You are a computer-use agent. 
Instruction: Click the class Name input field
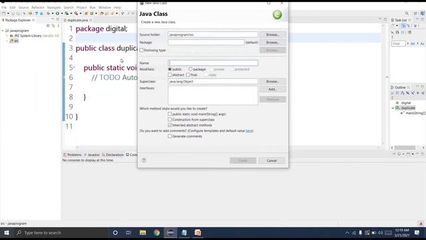(213, 63)
